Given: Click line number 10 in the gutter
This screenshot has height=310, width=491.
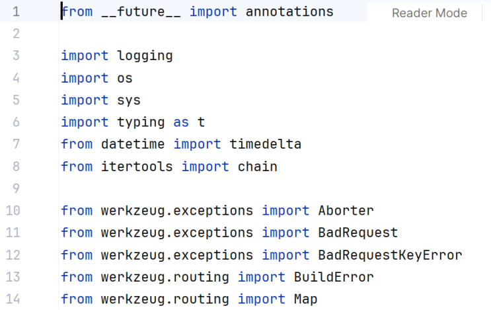Looking at the screenshot, I should (13, 211).
